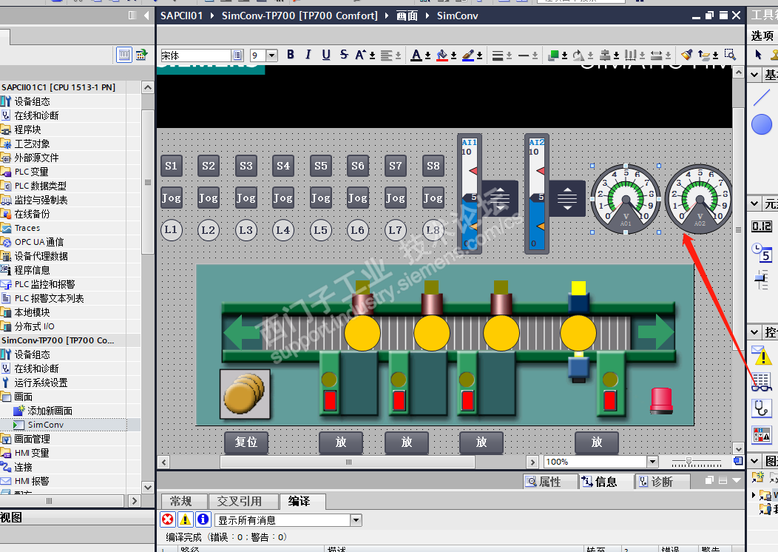Click the rotate object icon
The height and width of the screenshot is (552, 778).
point(578,55)
